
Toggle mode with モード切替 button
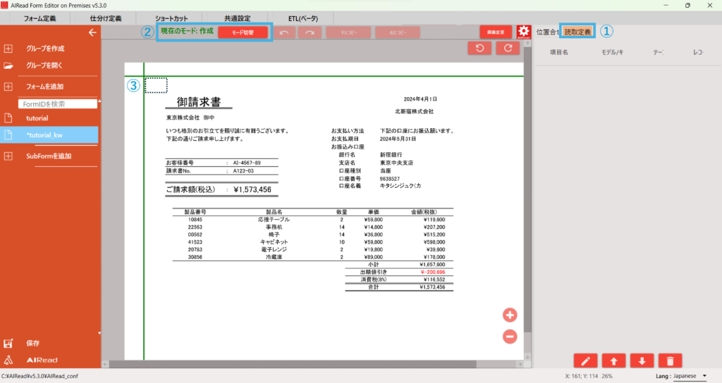coord(243,32)
